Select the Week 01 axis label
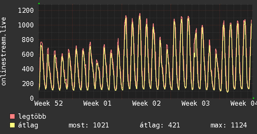 pyautogui.click(x=97, y=103)
